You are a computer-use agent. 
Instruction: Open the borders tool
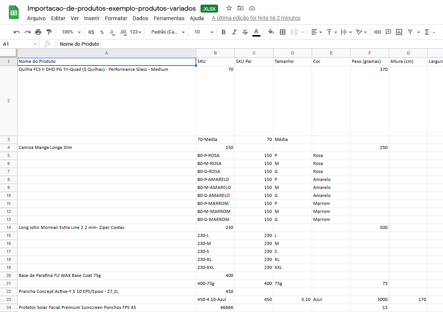283,32
